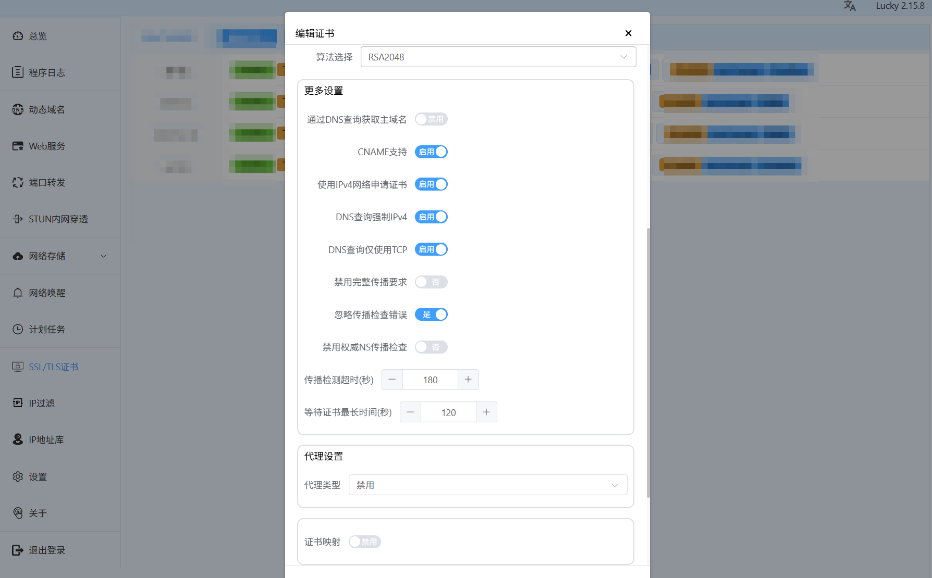Open IP过滤 from the sidebar

(42, 403)
